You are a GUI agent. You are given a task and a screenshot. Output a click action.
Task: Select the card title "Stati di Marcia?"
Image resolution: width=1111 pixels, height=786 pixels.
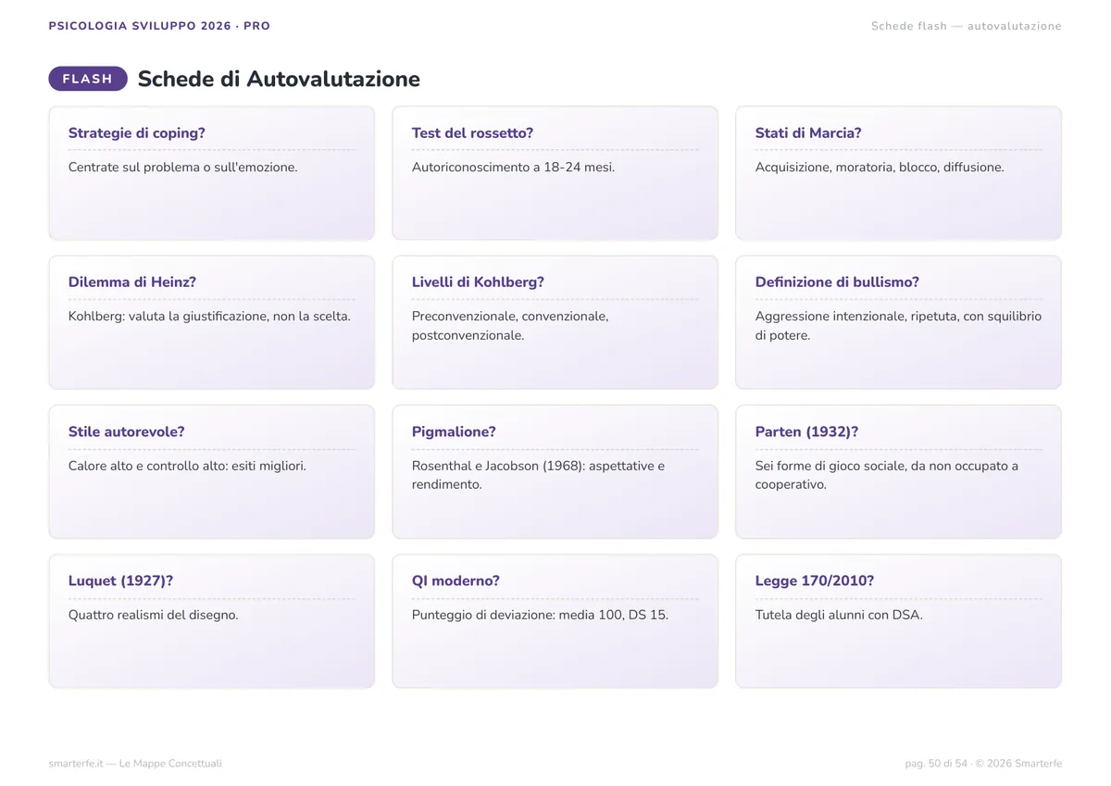tap(808, 133)
